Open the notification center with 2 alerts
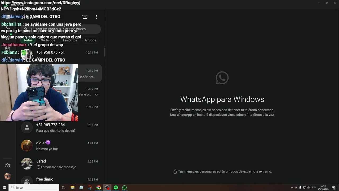Viewport: 339px width, 191px height. pyautogui.click(x=334, y=188)
